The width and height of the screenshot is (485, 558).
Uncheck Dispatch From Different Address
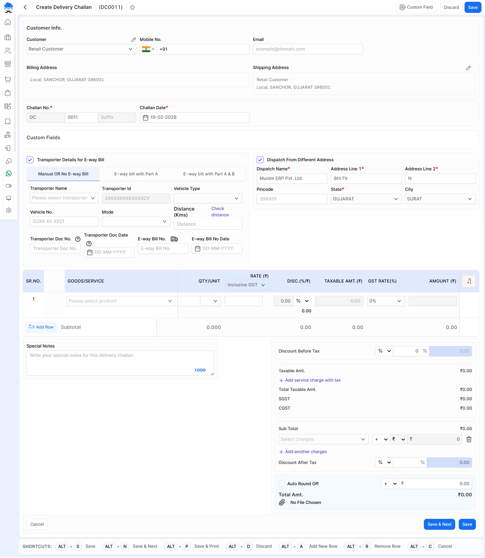pos(260,160)
